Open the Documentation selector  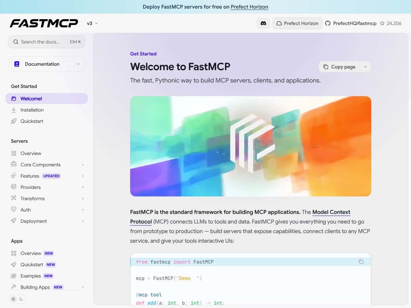coord(46,64)
